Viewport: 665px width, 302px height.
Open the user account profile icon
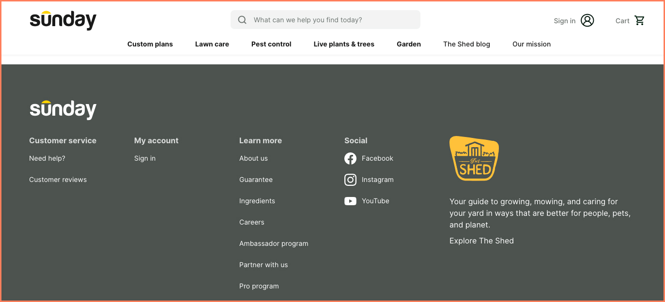[x=588, y=20]
